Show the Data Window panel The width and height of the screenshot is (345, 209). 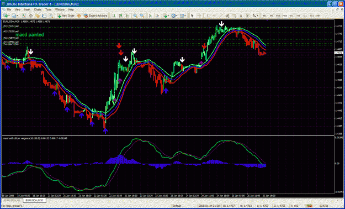(30, 15)
